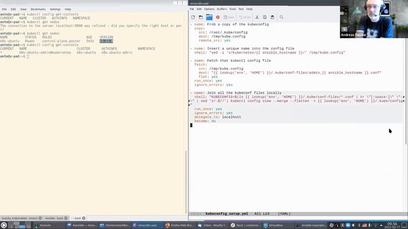Viewport: 408px width, 229px height.
Task: Click the network Wi-Fi tray icon
Action: [x=375, y=225]
